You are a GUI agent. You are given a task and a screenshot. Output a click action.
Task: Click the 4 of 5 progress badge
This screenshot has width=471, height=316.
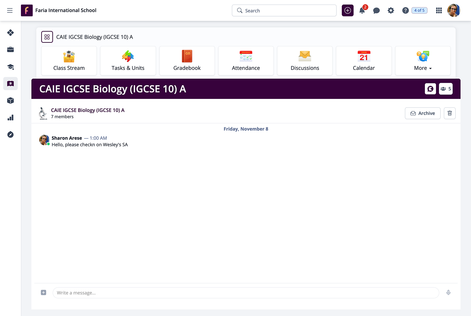[419, 10]
